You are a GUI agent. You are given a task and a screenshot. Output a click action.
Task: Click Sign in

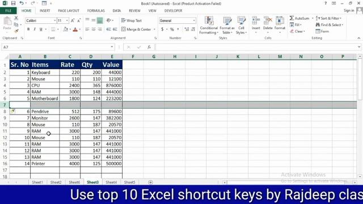point(349,11)
